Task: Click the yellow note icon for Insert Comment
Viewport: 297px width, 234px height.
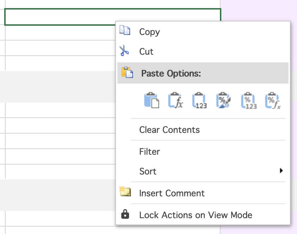Action: click(x=125, y=192)
